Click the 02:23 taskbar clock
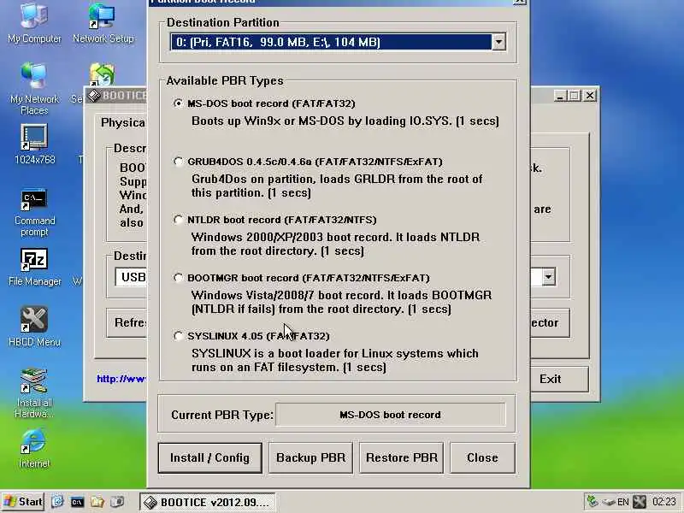684x513 pixels. coord(664,502)
